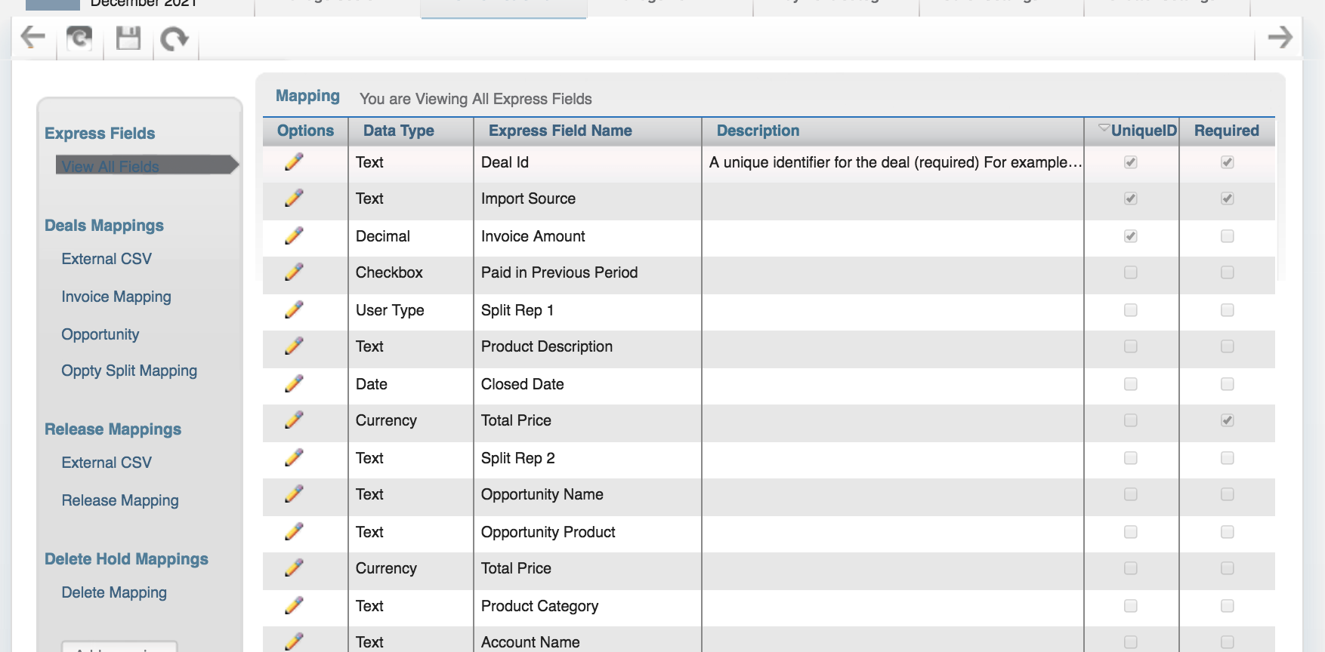Image resolution: width=1325 pixels, height=652 pixels.
Task: Click 'Paid in Previous Period' field name
Action: tap(560, 272)
